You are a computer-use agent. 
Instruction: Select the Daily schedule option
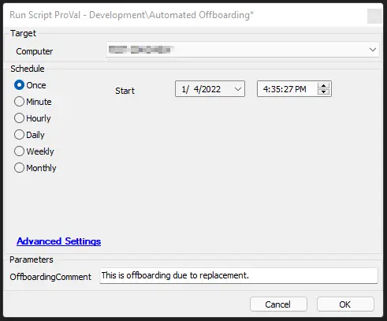pyautogui.click(x=20, y=135)
